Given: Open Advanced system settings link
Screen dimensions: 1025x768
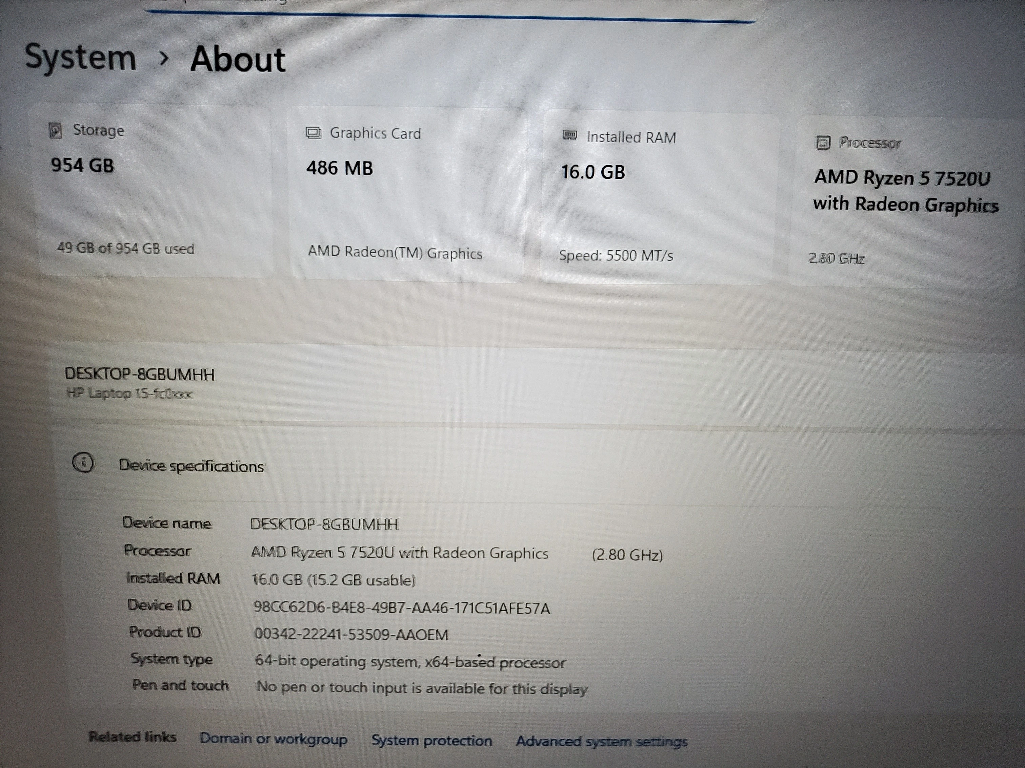Looking at the screenshot, I should point(601,742).
